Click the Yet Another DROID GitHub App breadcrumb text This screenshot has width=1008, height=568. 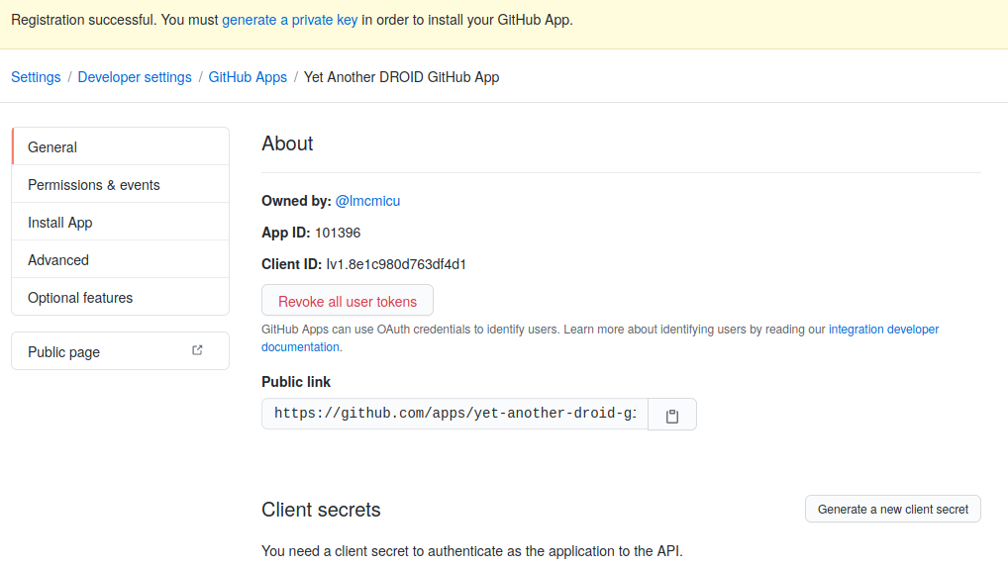coord(401,77)
